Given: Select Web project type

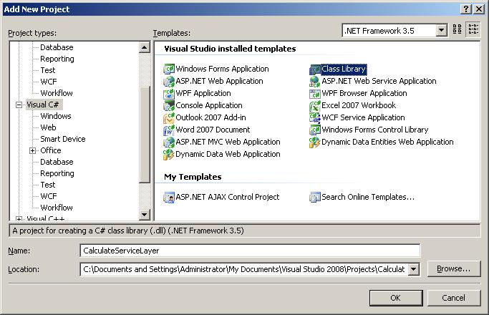Looking at the screenshot, I should click(49, 127).
